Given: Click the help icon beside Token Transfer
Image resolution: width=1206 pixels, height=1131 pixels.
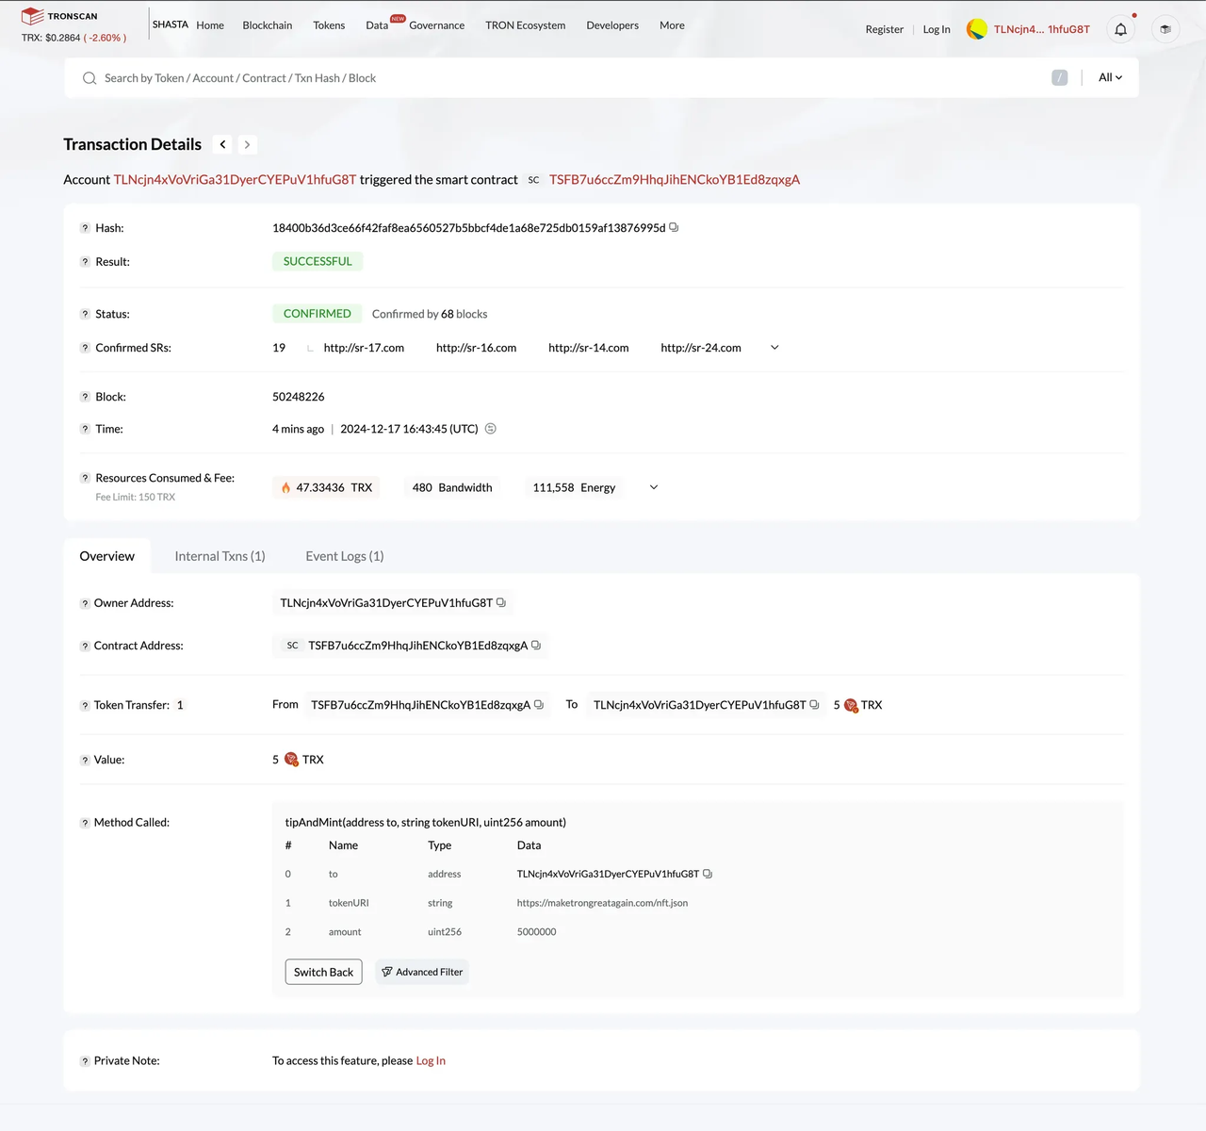Looking at the screenshot, I should pyautogui.click(x=85, y=705).
